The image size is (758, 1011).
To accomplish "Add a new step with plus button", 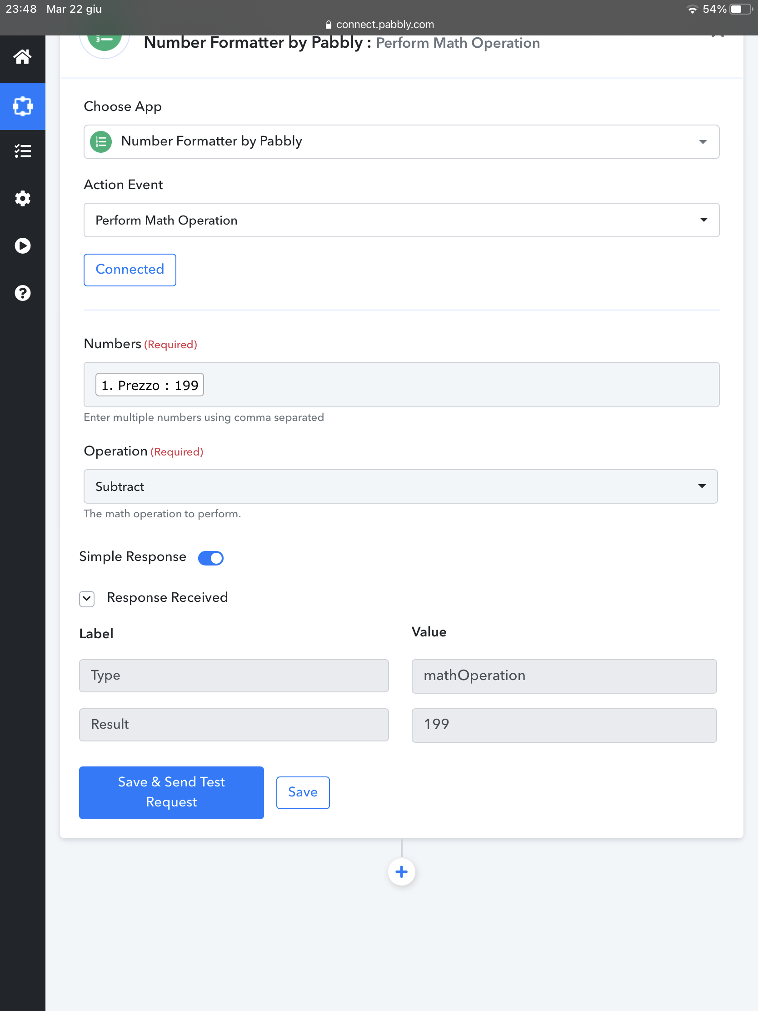I will tap(401, 871).
